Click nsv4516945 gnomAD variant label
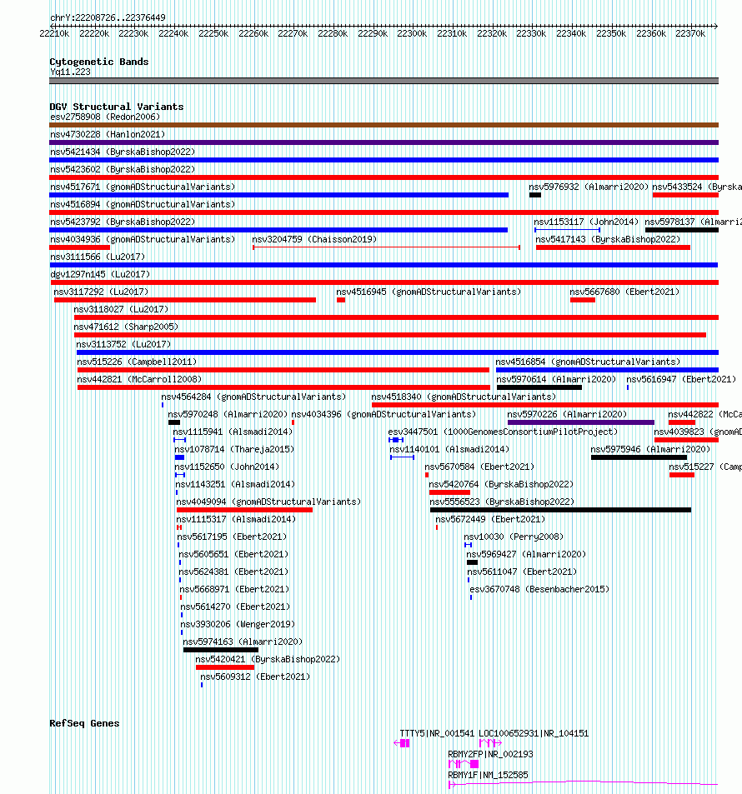 [x=429, y=292]
